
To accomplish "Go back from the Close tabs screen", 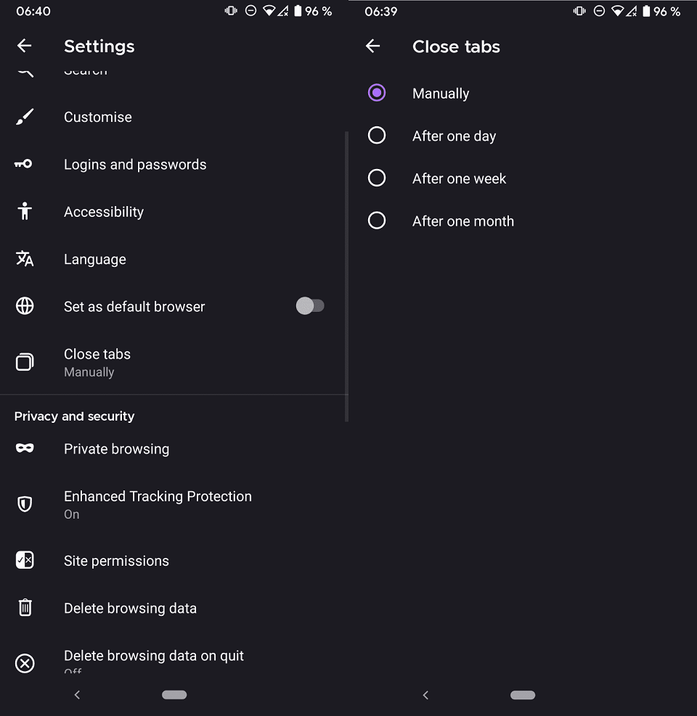I will [373, 46].
